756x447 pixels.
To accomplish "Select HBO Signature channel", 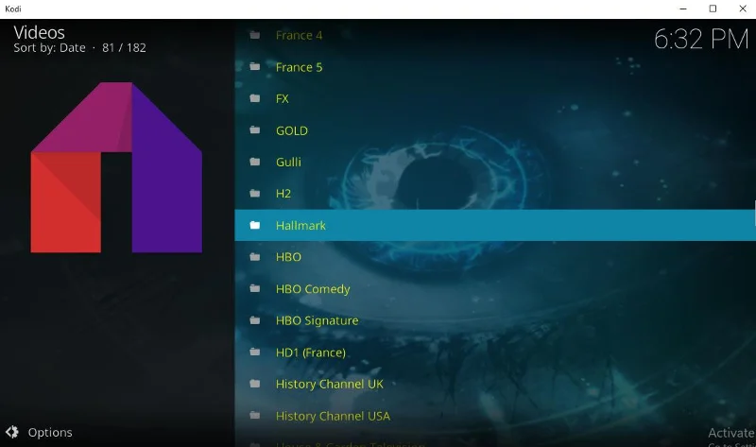I will point(495,320).
